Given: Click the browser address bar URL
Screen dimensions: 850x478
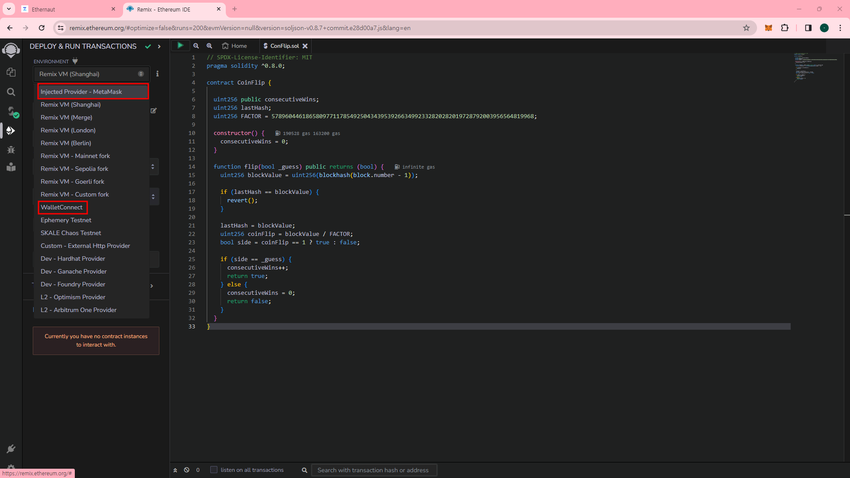Looking at the screenshot, I should click(240, 28).
